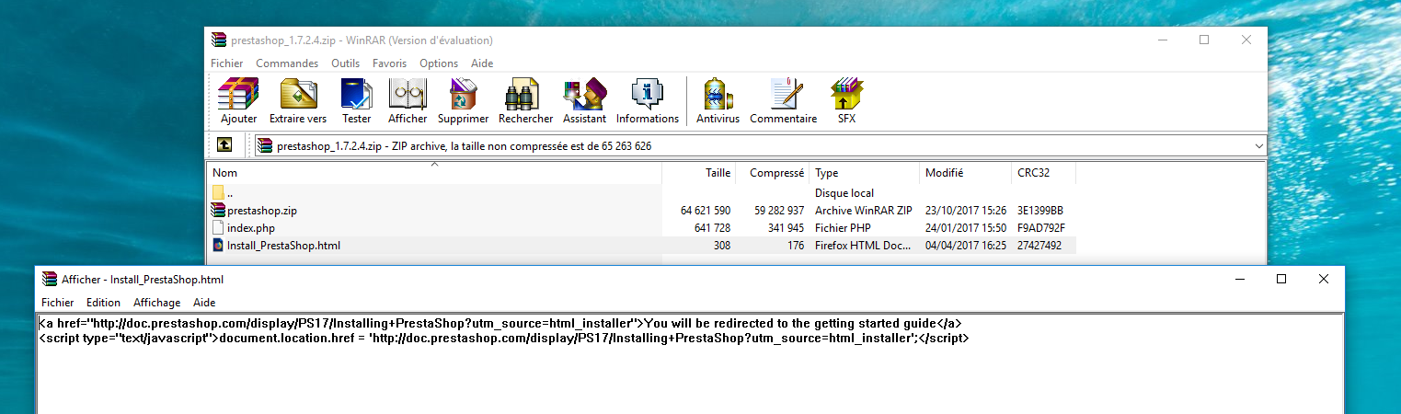Viewport: 1401px width, 414px height.
Task: Click the Install_PrestaShop.html file icon
Action: point(218,245)
